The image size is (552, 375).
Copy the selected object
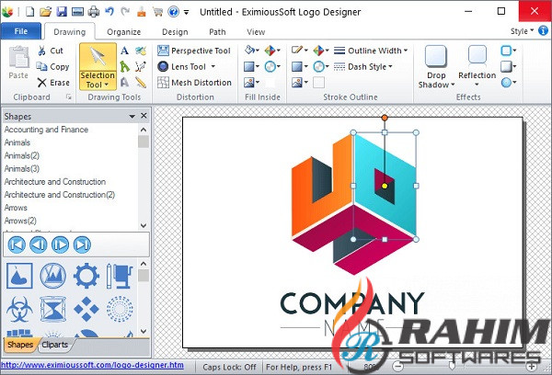[52, 66]
